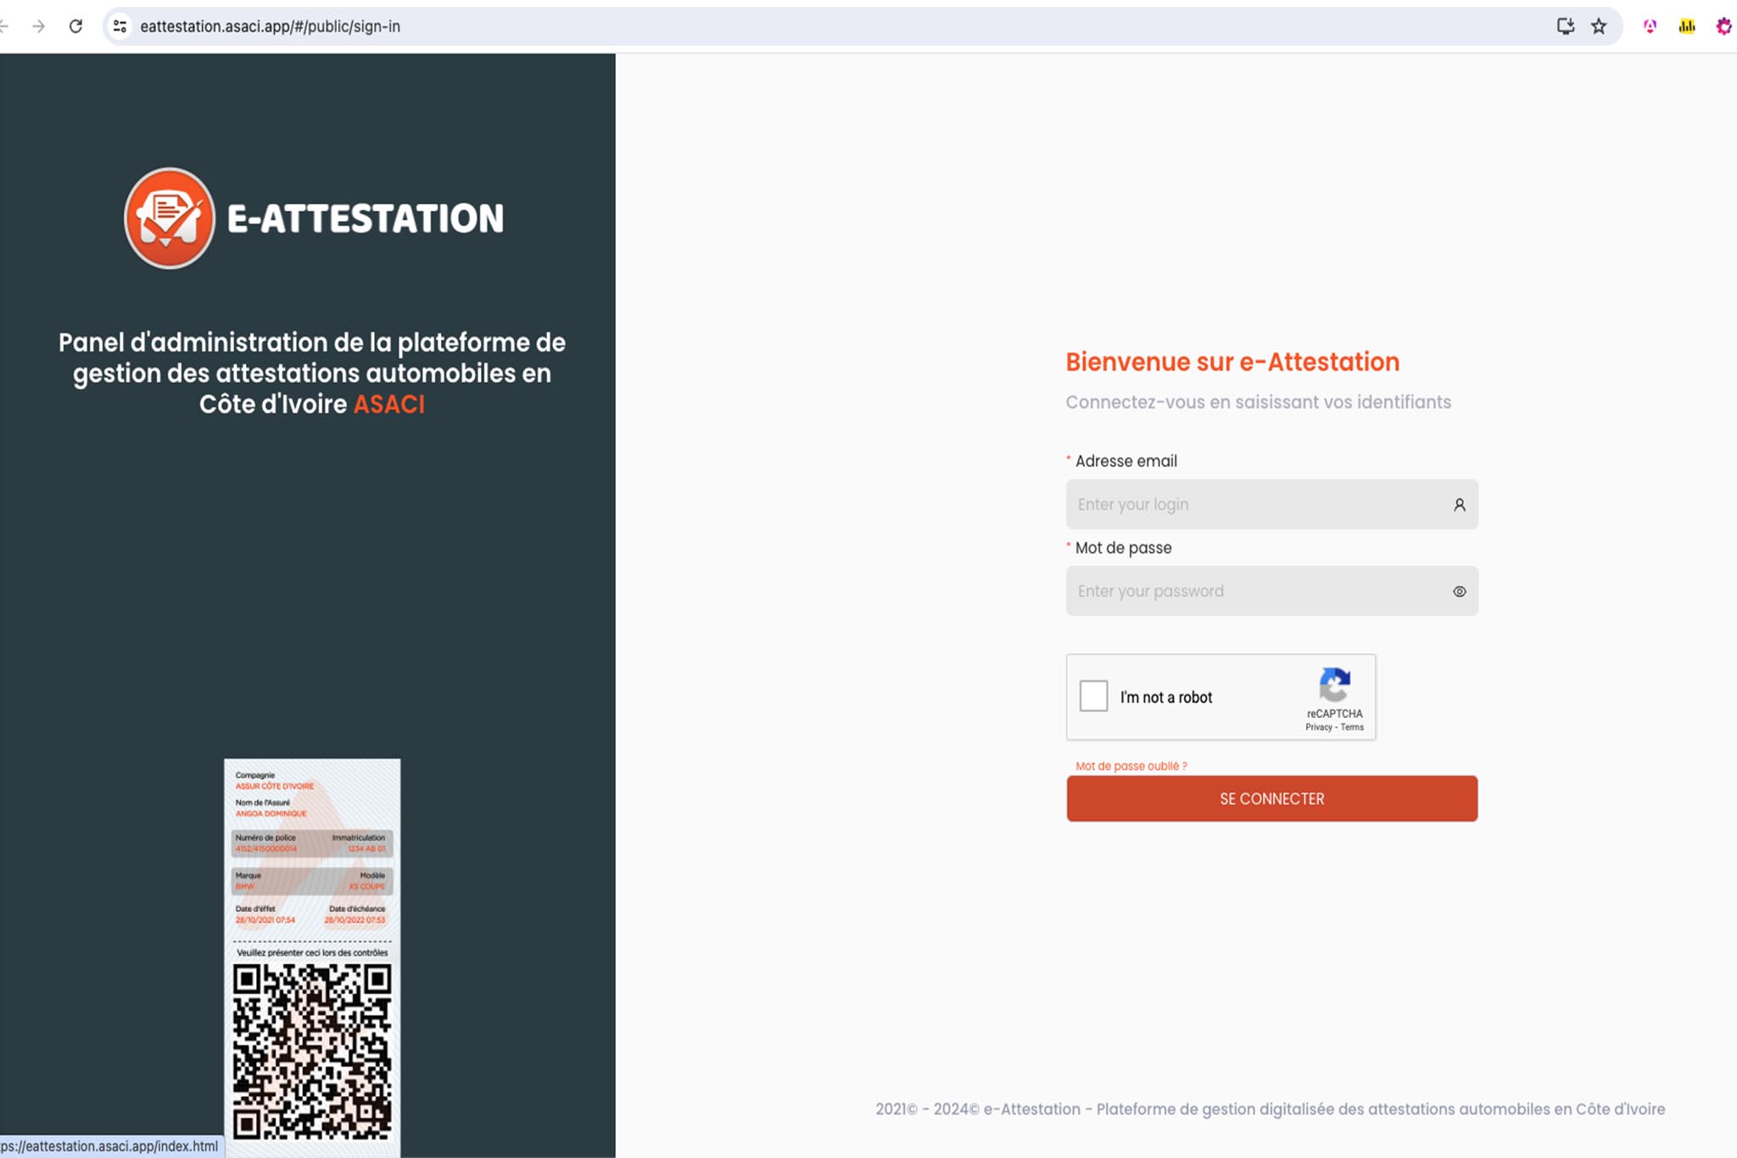
Task: Open the reCAPTCHA Terms link
Action: pos(1352,727)
